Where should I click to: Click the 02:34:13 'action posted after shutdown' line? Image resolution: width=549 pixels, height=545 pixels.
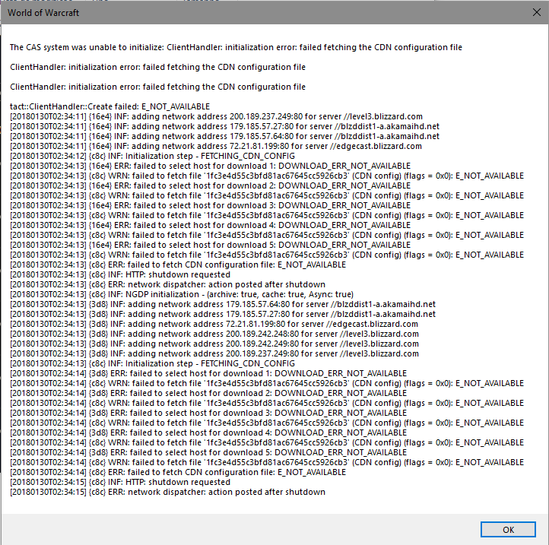click(168, 284)
